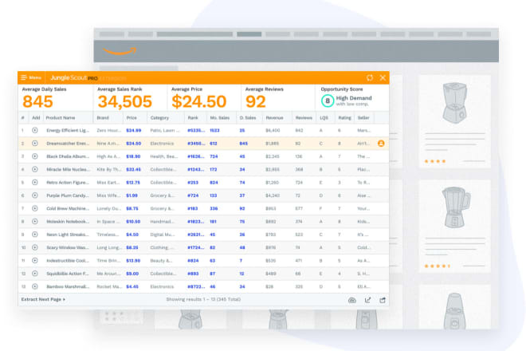This screenshot has width=526, height=351.
Task: Click the Electronics category in row 2
Action: pos(162,144)
